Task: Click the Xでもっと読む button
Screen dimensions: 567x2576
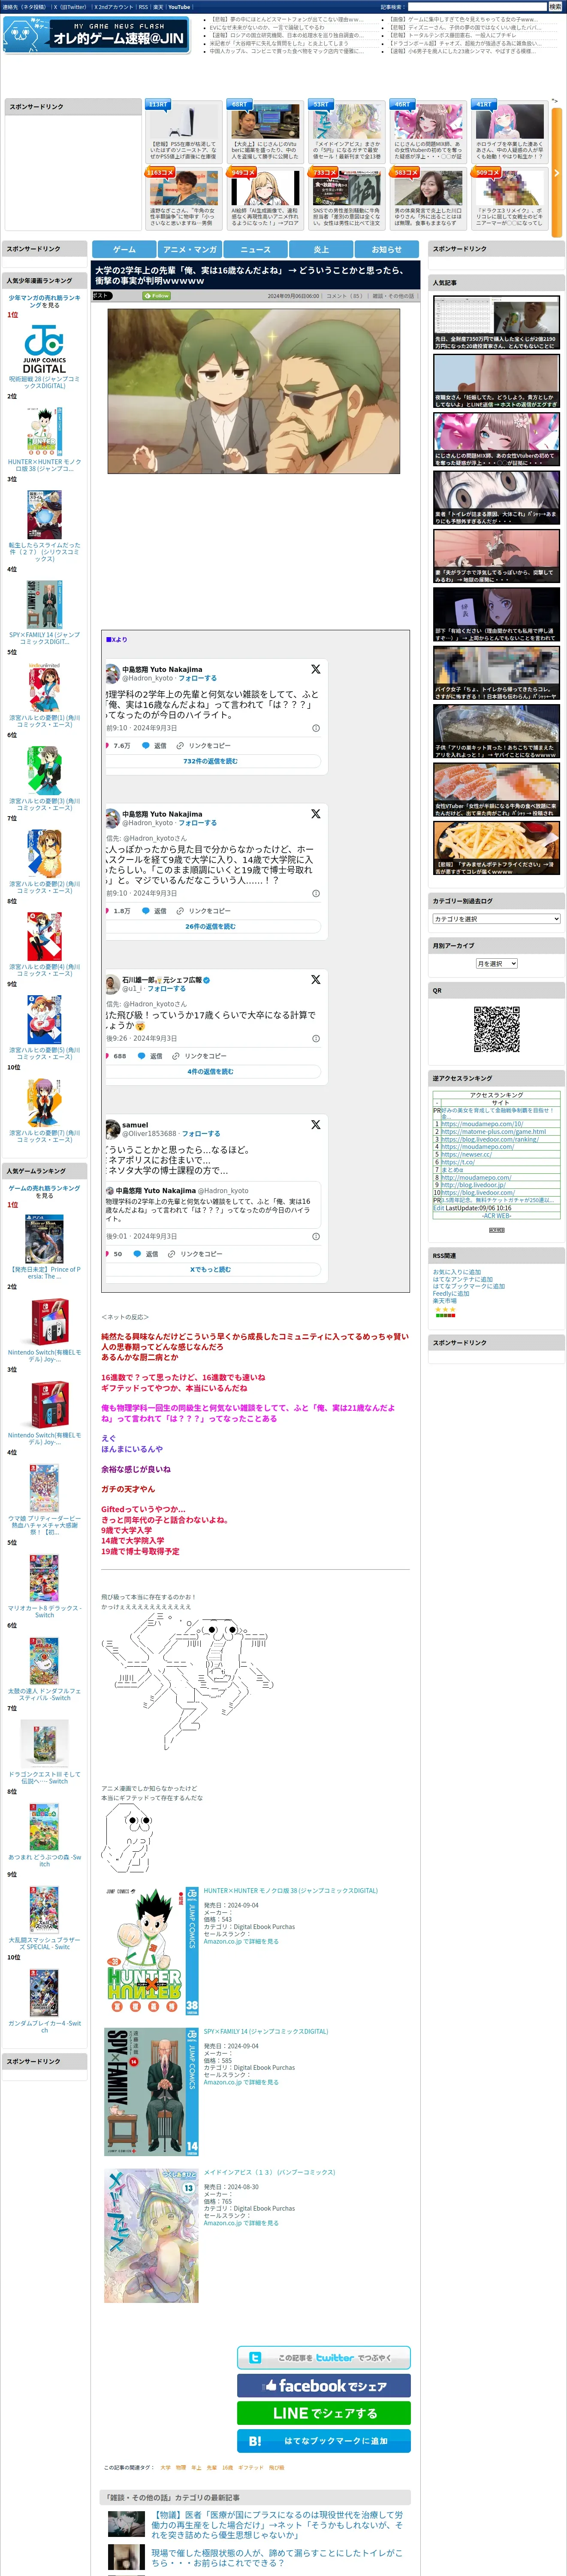Action: (211, 1269)
